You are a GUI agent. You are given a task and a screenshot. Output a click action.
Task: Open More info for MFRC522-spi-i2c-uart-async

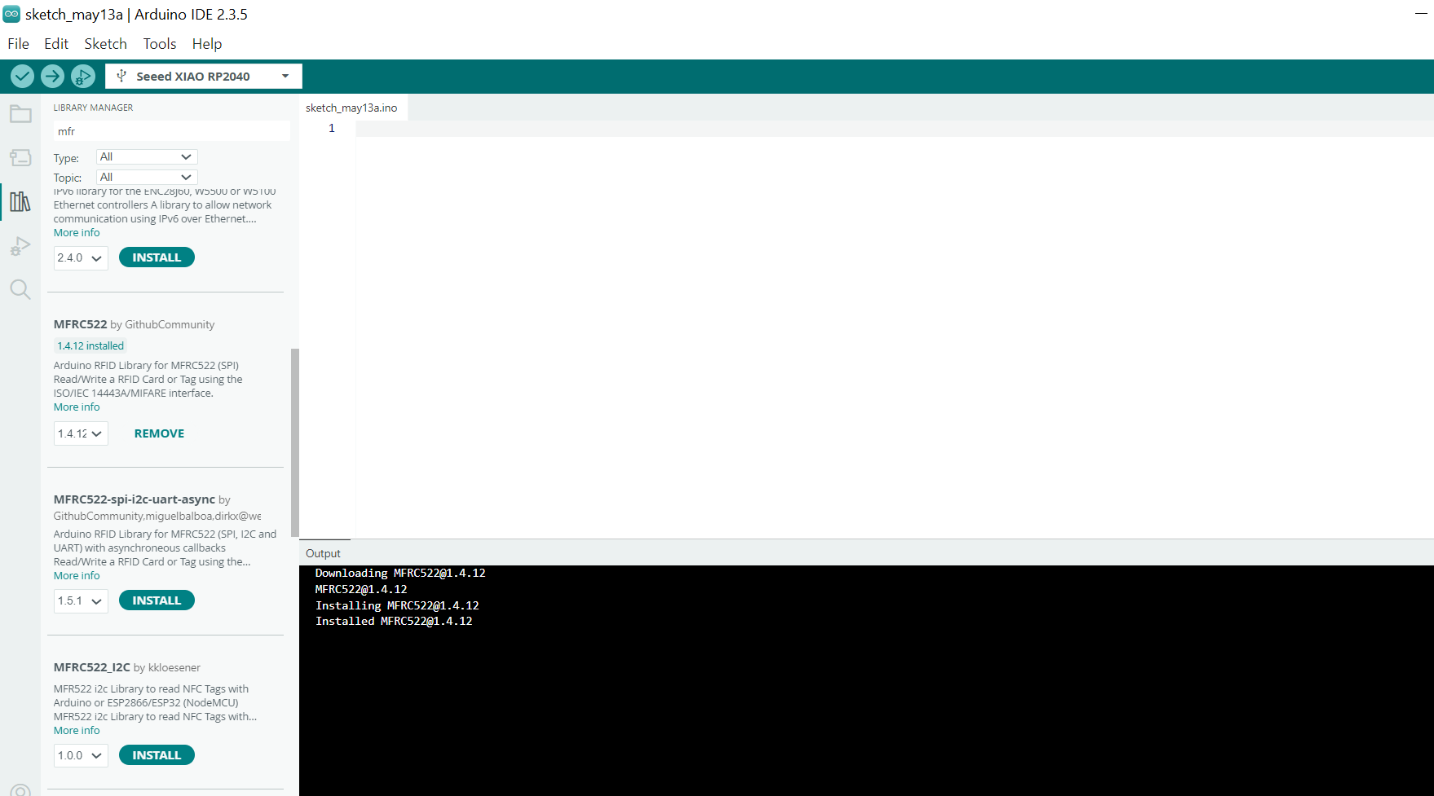(77, 576)
